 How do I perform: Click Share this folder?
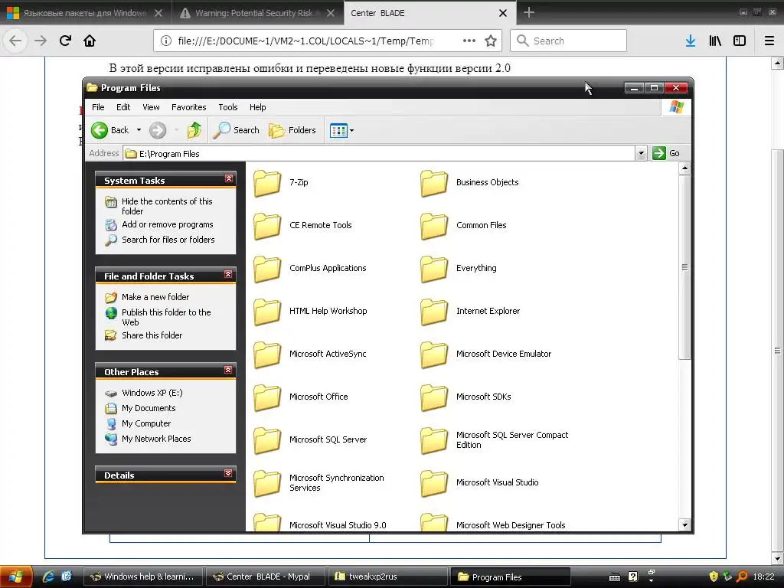[x=152, y=335]
